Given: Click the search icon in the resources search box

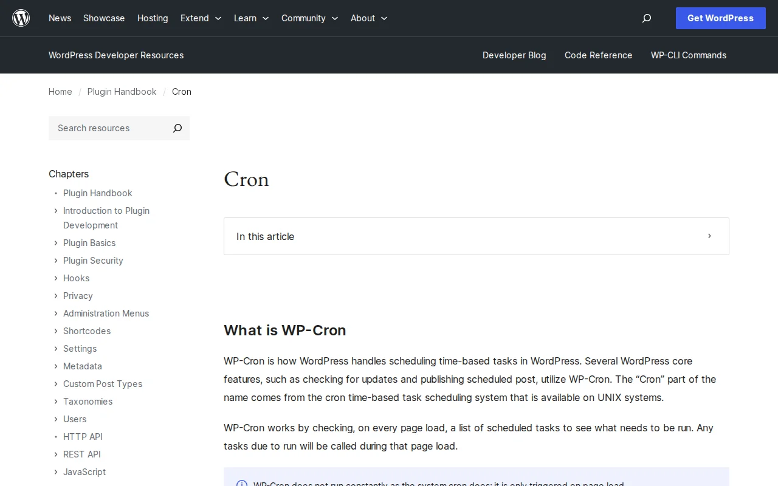Looking at the screenshot, I should click(x=177, y=128).
